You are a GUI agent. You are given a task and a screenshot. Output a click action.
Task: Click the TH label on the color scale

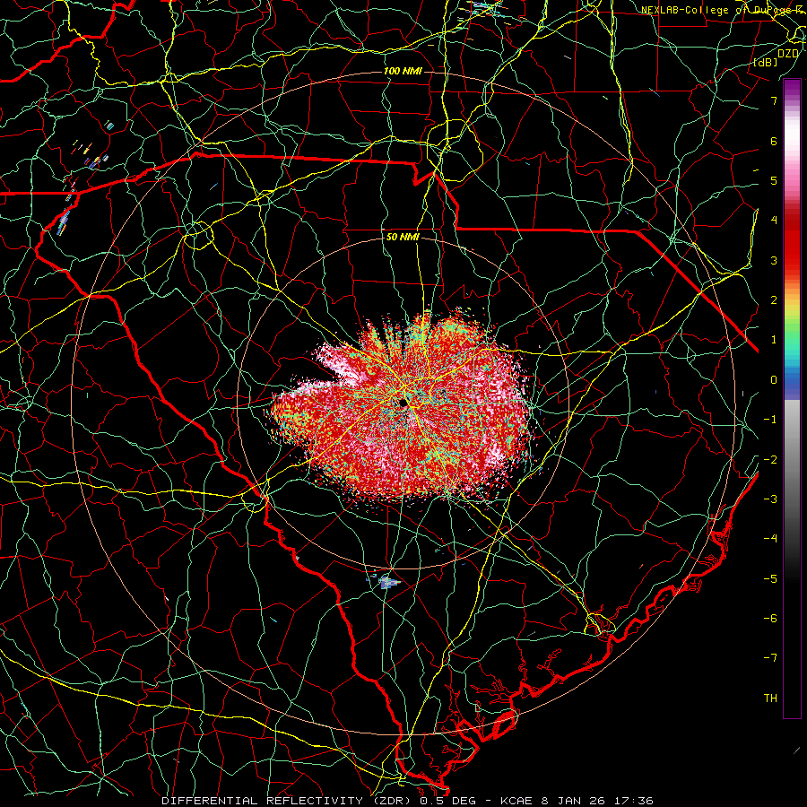point(770,698)
